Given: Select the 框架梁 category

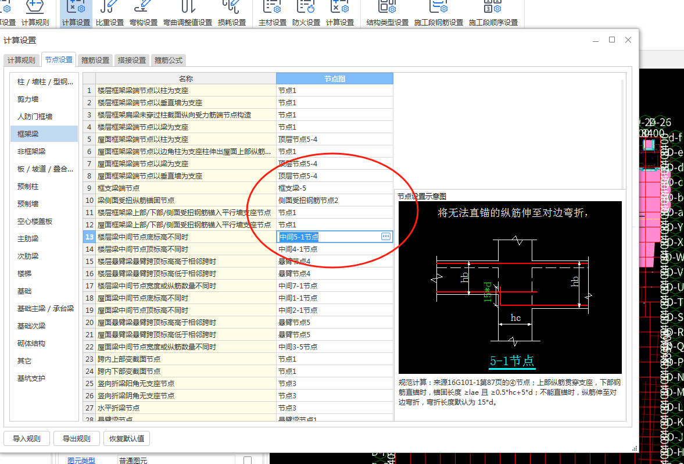Looking at the screenshot, I should (45, 134).
